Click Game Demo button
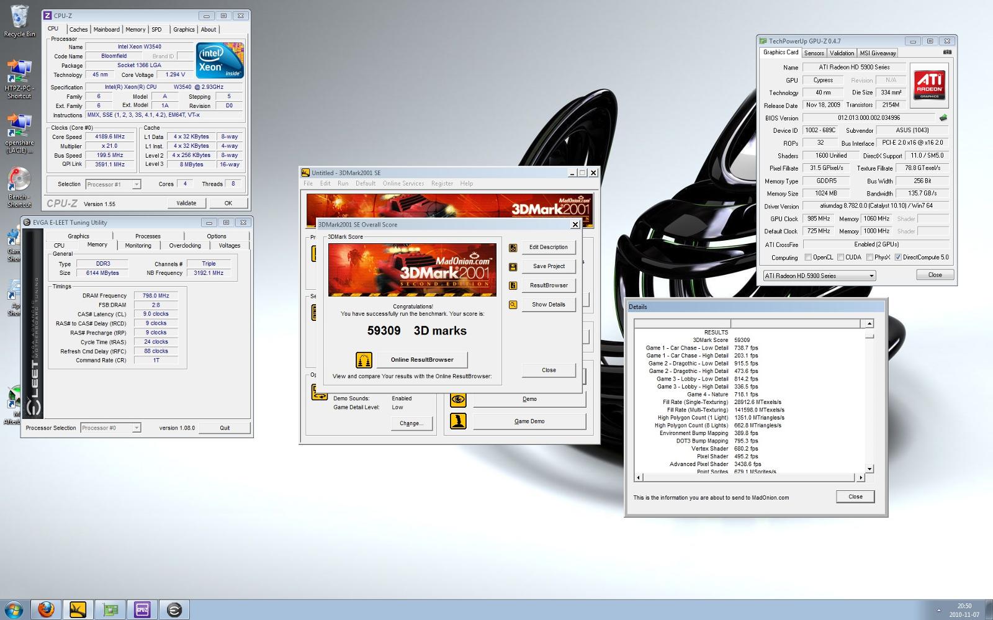This screenshot has width=993, height=620. click(x=529, y=421)
